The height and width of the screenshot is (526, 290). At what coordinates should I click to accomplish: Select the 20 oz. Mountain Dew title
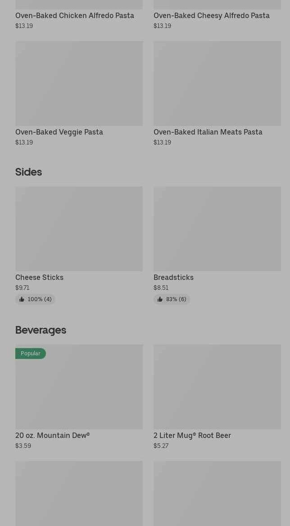pos(52,435)
